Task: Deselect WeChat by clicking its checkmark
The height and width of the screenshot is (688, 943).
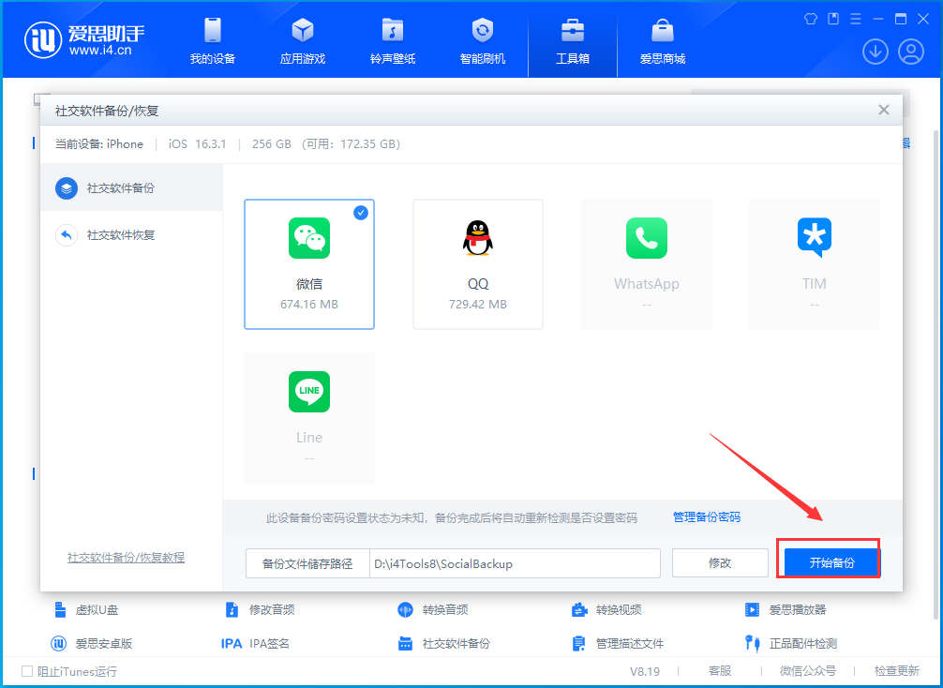Action: tap(361, 213)
